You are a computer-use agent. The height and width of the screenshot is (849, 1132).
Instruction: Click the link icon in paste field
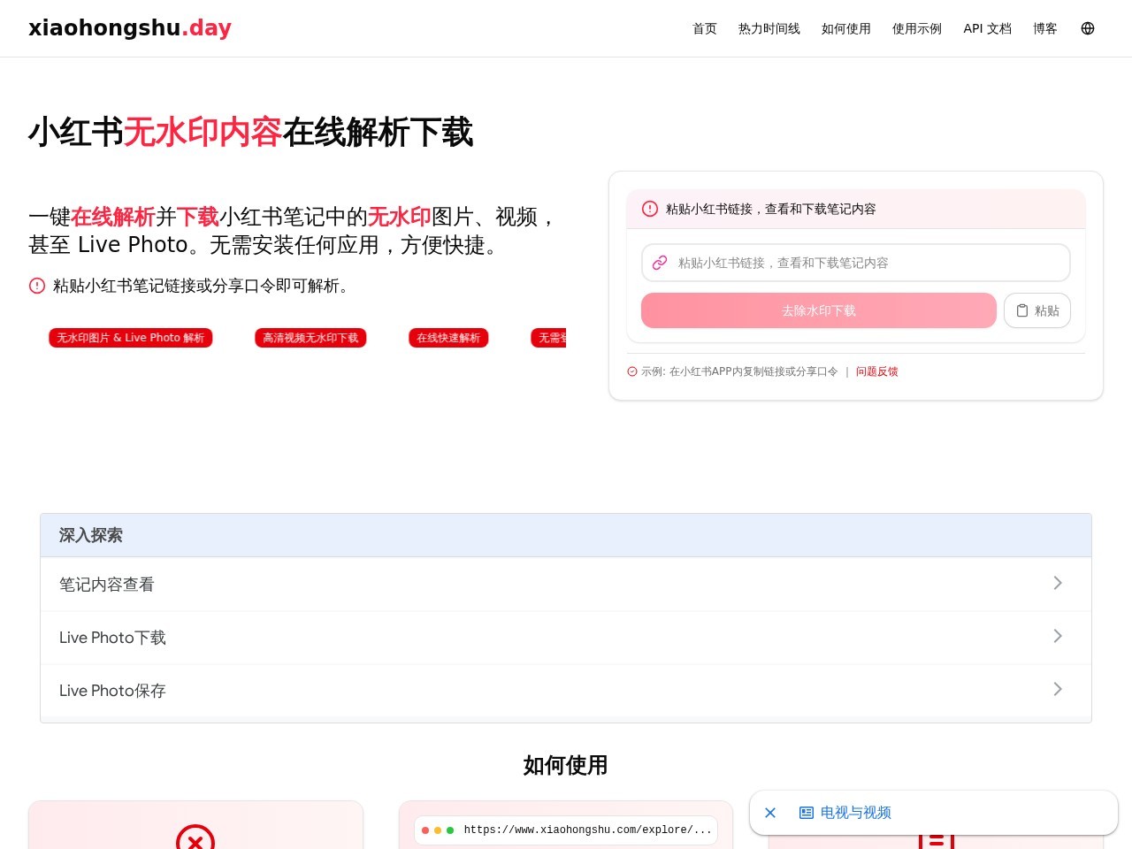660,263
